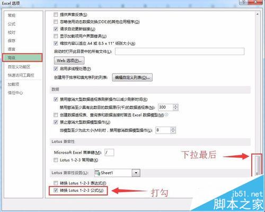The width and height of the screenshot is (265, 212).
Task: Toggle 转换 Lotus 1-2-3 表达式 checkbox
Action: tap(56, 183)
